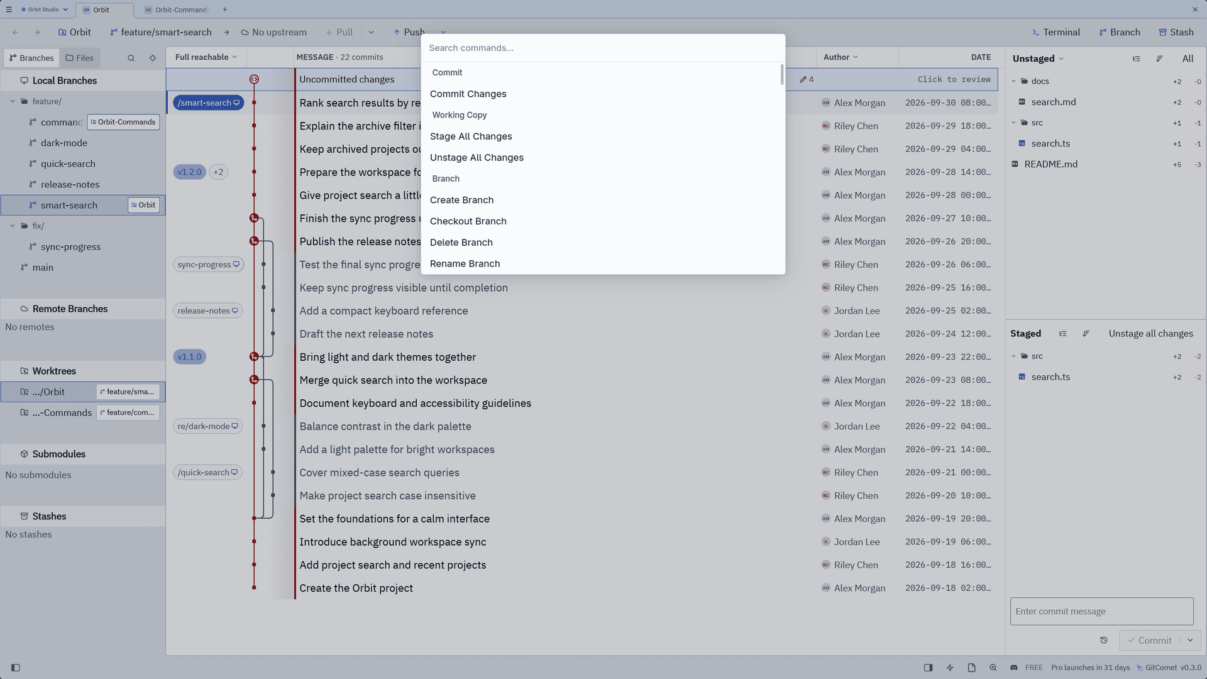Click the feature/smart-search branch selector
This screenshot has width=1207, height=679.
pos(161,32)
